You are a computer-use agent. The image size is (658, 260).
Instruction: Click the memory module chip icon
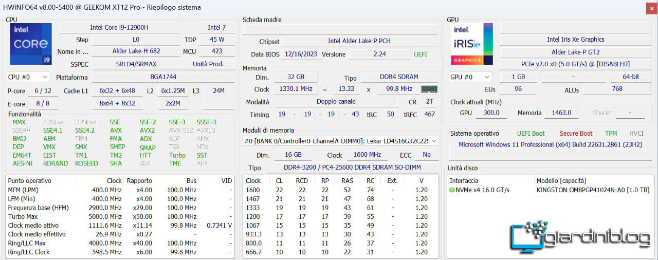pos(429,89)
